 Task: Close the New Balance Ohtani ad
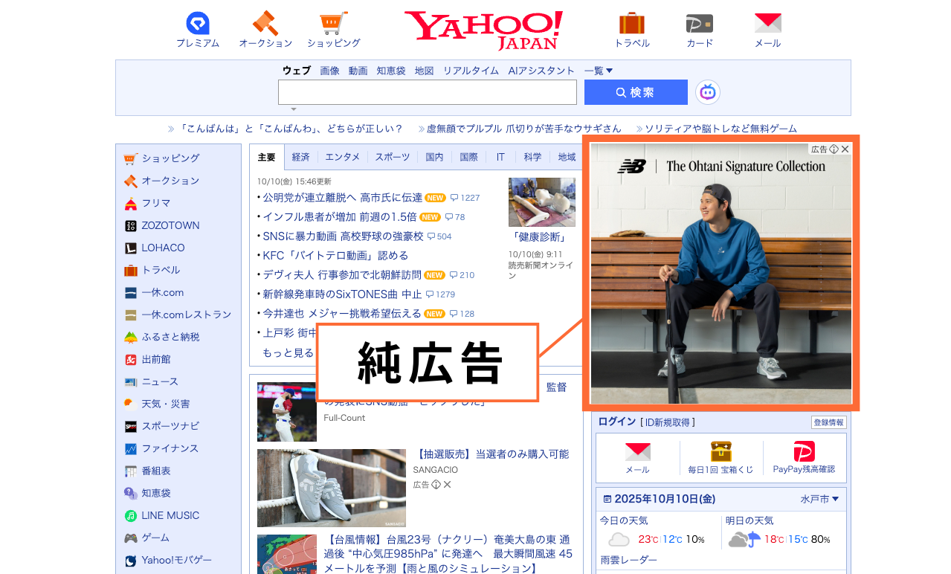coord(845,149)
